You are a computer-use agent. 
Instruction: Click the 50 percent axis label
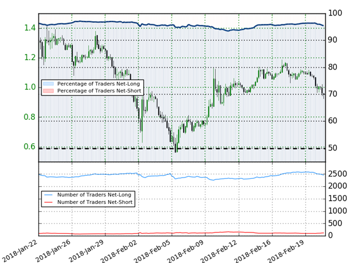click(x=333, y=148)
